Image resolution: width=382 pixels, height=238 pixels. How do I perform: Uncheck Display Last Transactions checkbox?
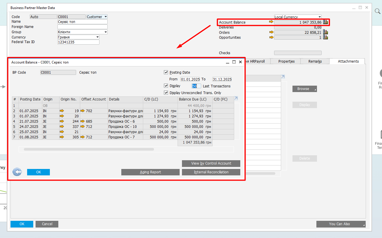point(166,86)
